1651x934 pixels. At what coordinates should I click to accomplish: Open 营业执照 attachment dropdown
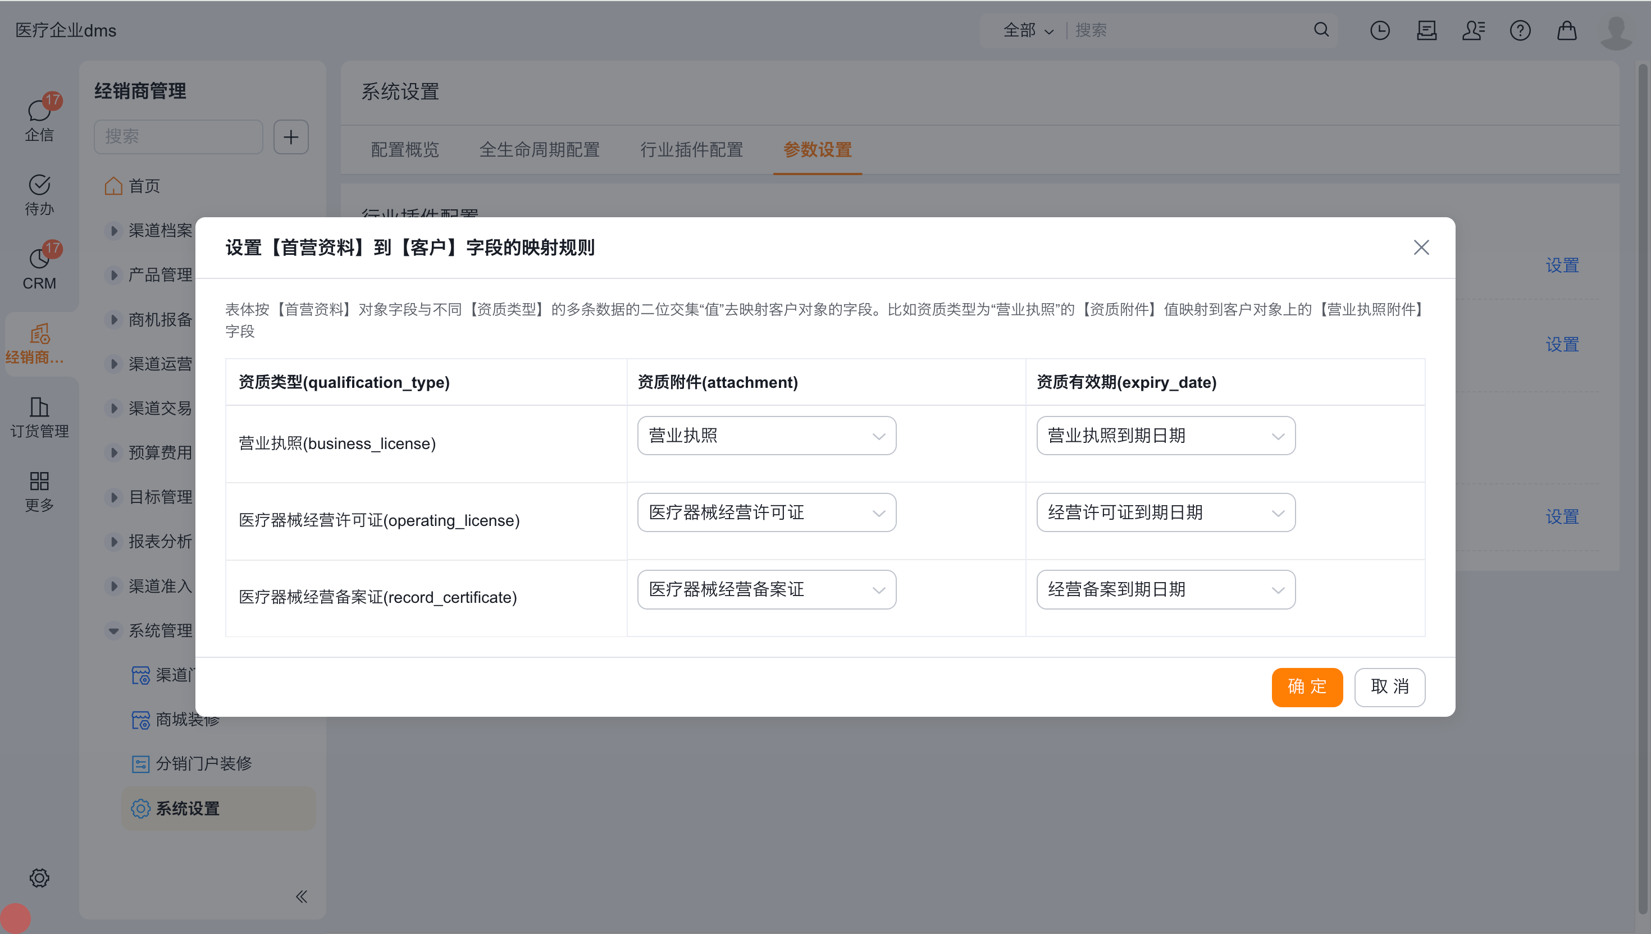coord(766,436)
